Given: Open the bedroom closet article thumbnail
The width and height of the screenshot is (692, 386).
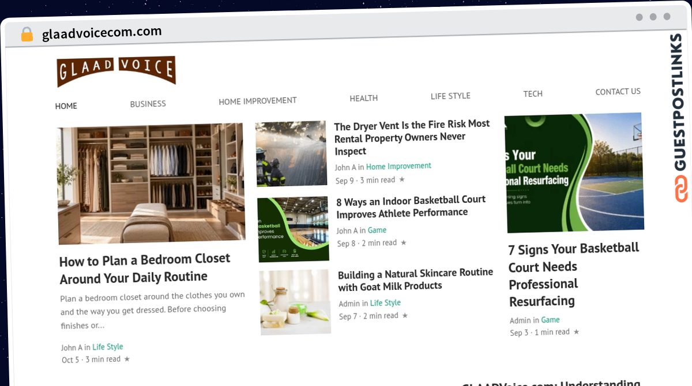Looking at the screenshot, I should (151, 183).
